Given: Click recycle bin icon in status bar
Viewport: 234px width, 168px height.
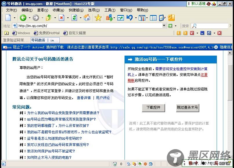Looking at the screenshot, I should pos(115,164).
